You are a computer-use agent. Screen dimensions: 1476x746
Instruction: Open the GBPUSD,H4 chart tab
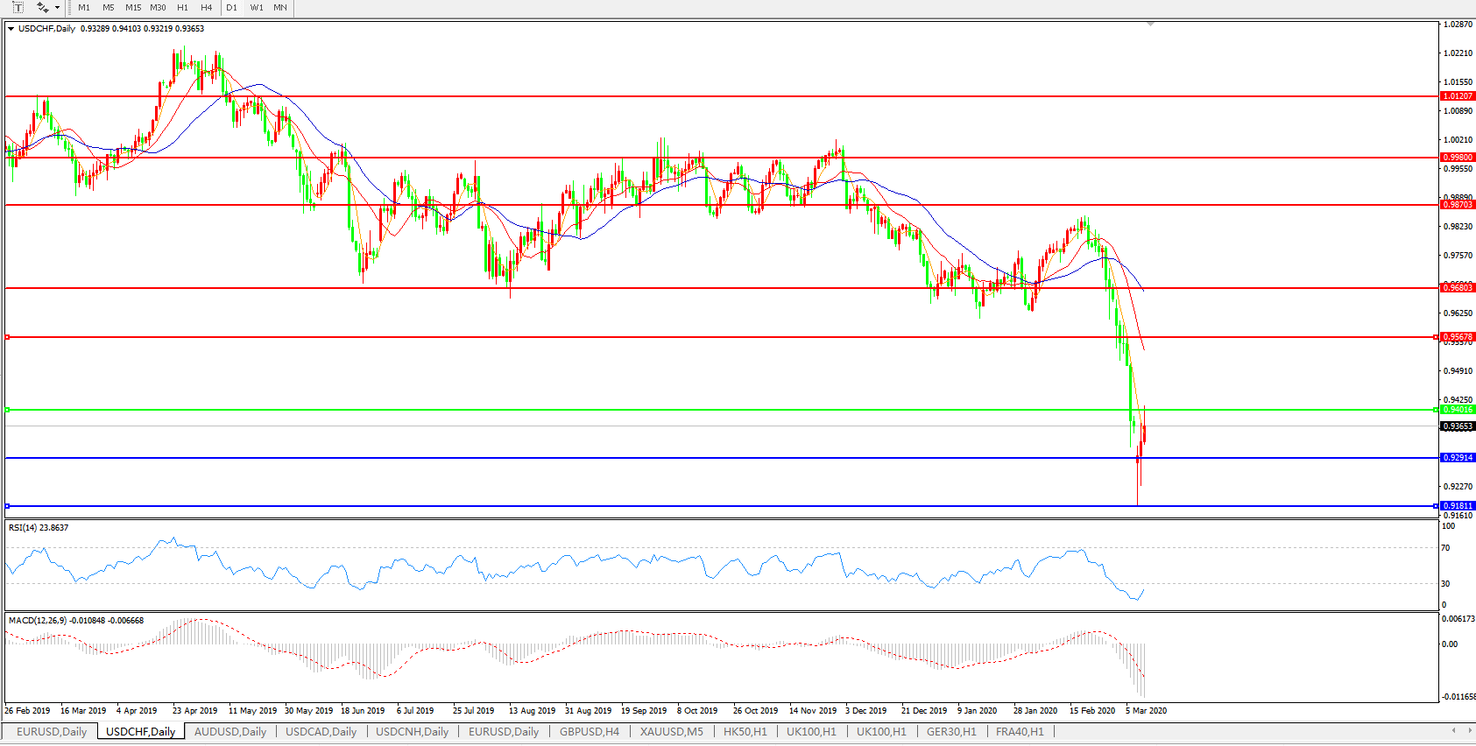click(x=589, y=732)
